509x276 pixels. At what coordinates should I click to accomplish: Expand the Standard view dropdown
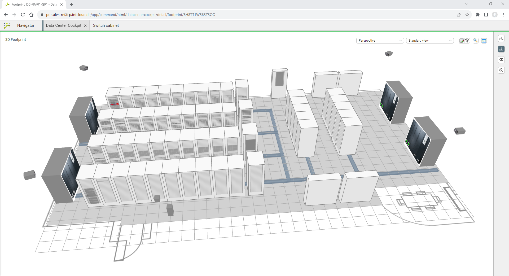[430, 41]
